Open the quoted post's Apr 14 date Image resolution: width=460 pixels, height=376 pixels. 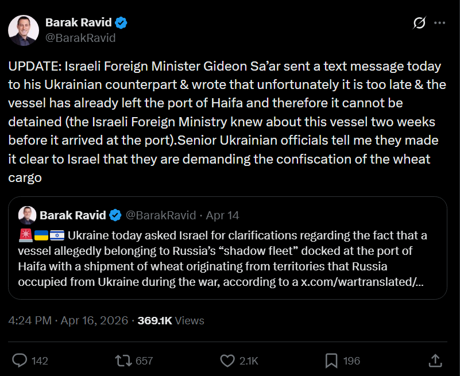tap(222, 215)
